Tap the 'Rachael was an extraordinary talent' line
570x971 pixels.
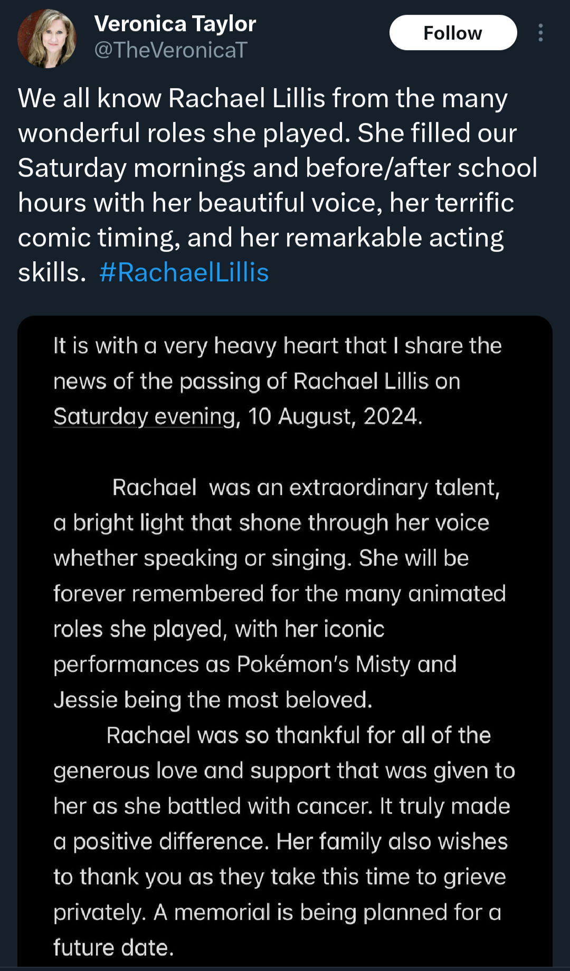pos(306,487)
